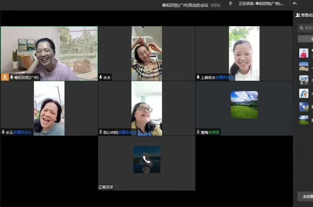Select the tab below the member search box
The width and height of the screenshot is (313, 207).
coord(306,39)
